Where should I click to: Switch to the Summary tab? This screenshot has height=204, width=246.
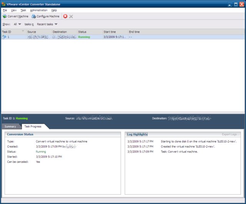pyautogui.click(x=10, y=126)
